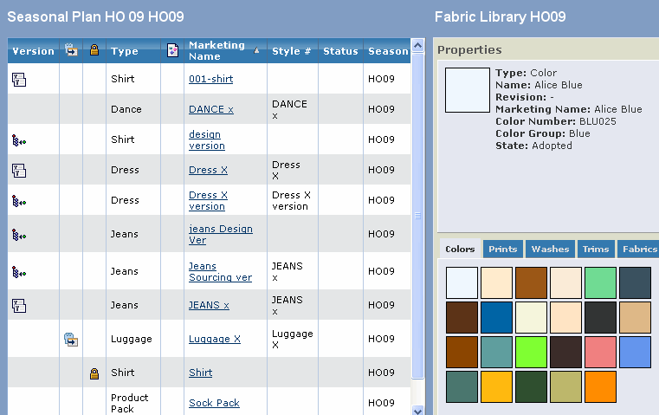This screenshot has height=415, width=659.
Task: Open the Sock Pack link
Action: pyautogui.click(x=214, y=403)
